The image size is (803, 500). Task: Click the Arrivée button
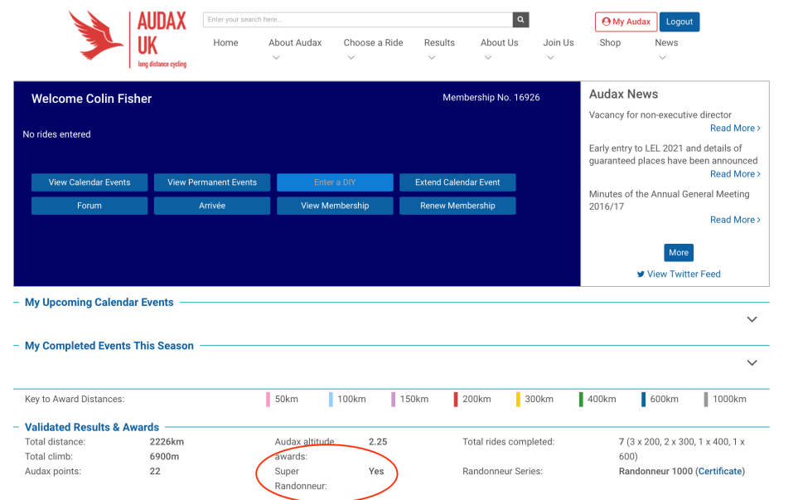[212, 205]
